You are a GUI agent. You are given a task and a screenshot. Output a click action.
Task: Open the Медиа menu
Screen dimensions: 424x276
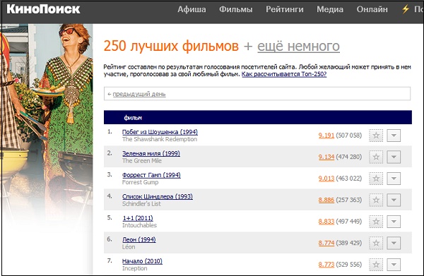[x=330, y=9]
